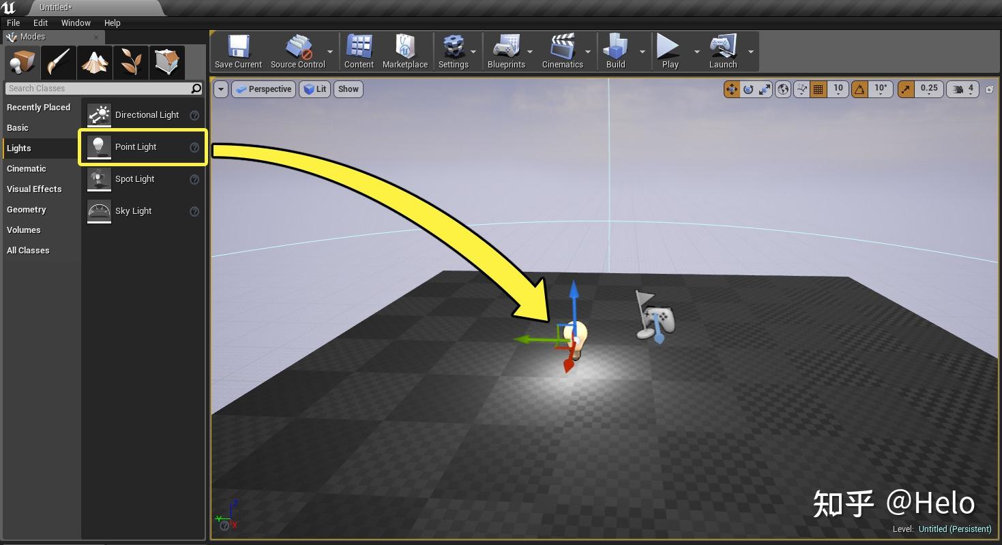Launch the project on a device
1002x545 pixels.
(x=722, y=51)
